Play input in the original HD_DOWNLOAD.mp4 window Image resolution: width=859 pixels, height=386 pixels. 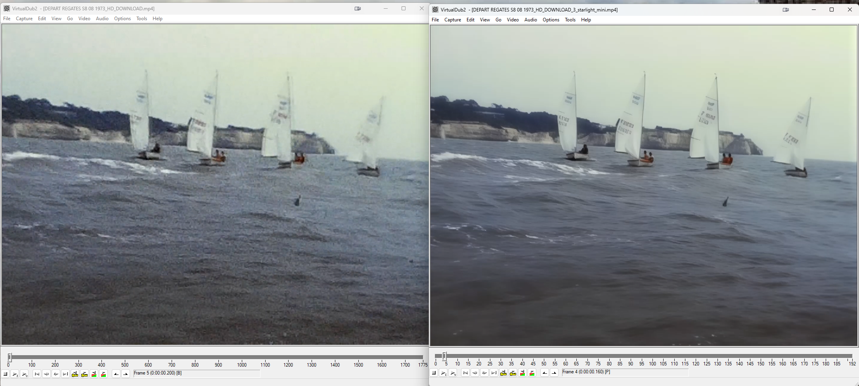pyautogui.click(x=15, y=374)
